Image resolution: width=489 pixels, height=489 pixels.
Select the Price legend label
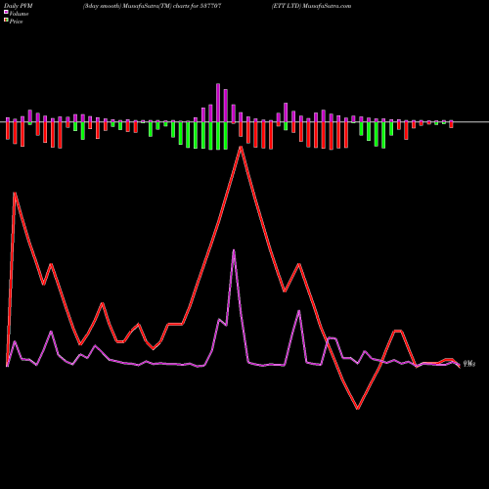(16, 22)
